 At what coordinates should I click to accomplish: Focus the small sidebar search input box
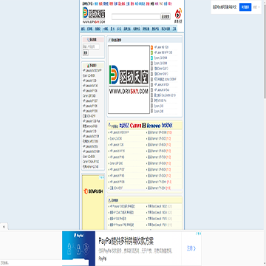point(91,47)
